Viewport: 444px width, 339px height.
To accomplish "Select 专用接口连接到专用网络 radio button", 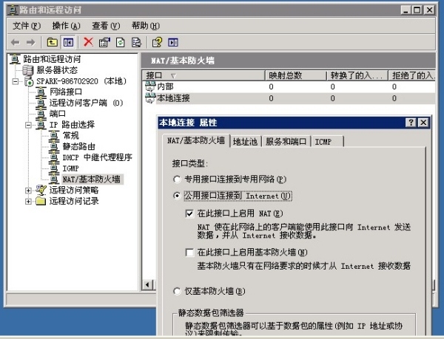I will 177,179.
